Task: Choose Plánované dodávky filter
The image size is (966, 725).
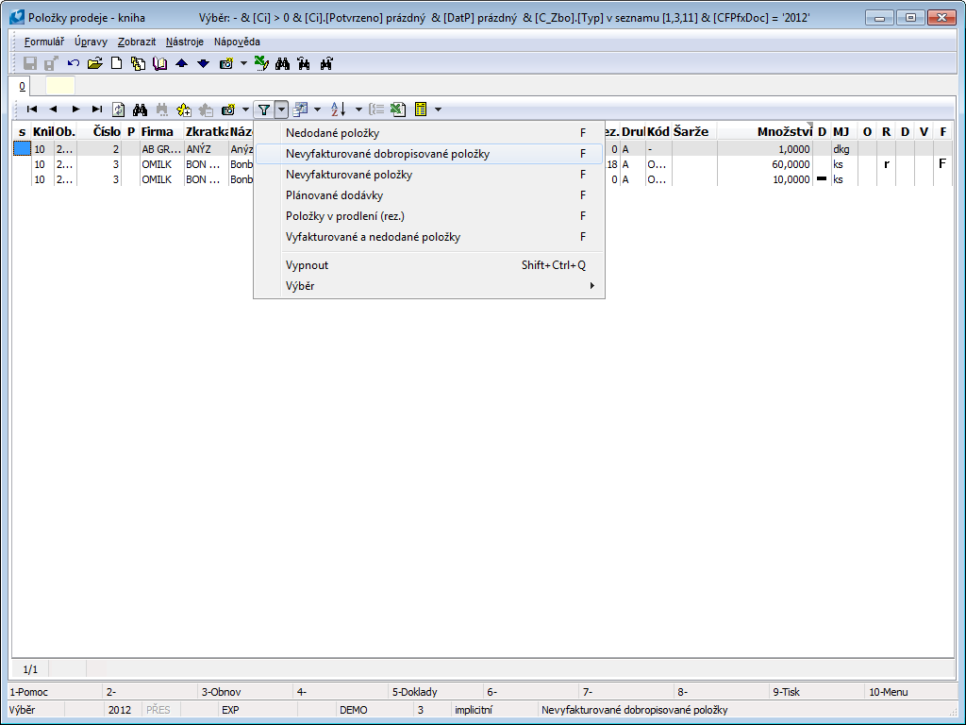Action: (x=429, y=195)
